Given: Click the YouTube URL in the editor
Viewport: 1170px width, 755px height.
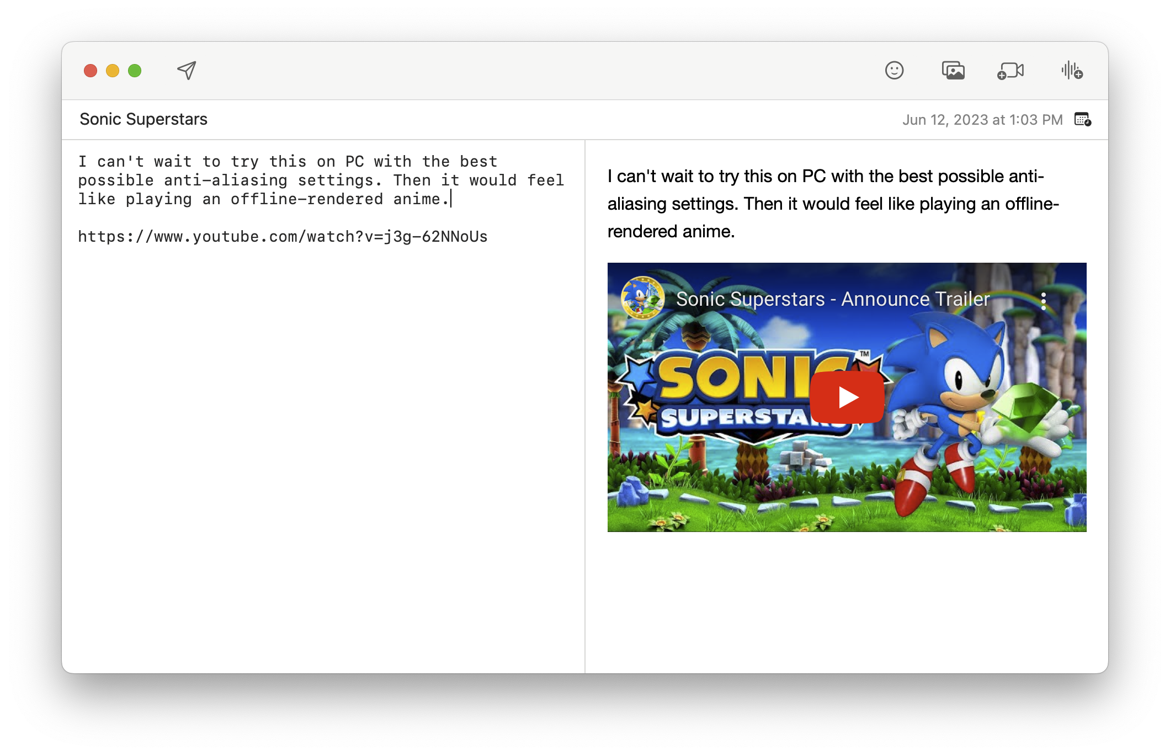Looking at the screenshot, I should click(x=283, y=237).
